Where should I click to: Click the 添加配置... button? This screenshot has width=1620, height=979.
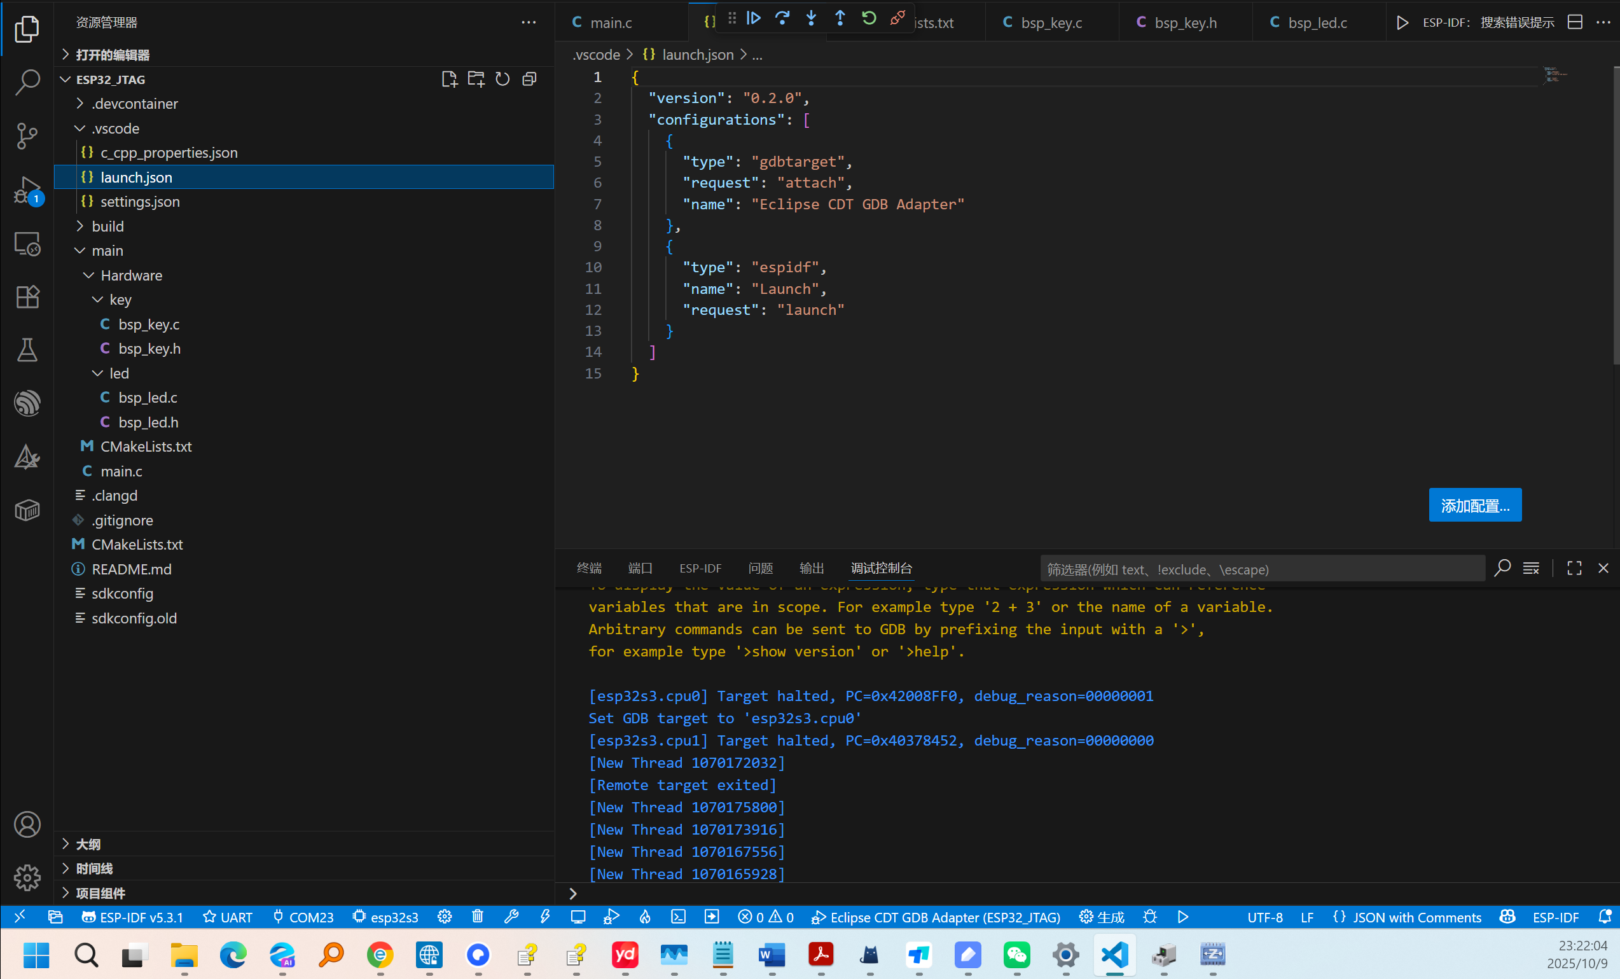tap(1475, 505)
